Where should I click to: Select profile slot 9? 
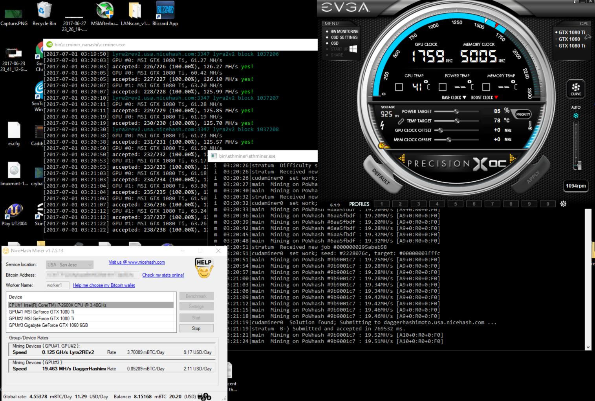pos(529,204)
